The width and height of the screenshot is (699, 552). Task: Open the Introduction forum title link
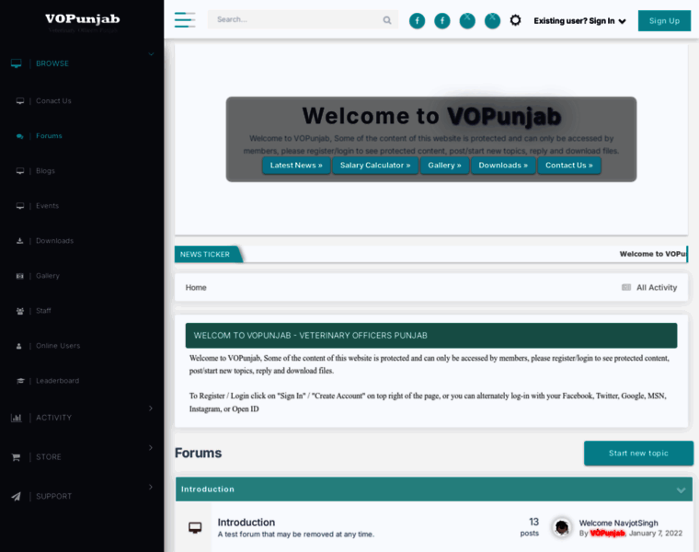[246, 523]
